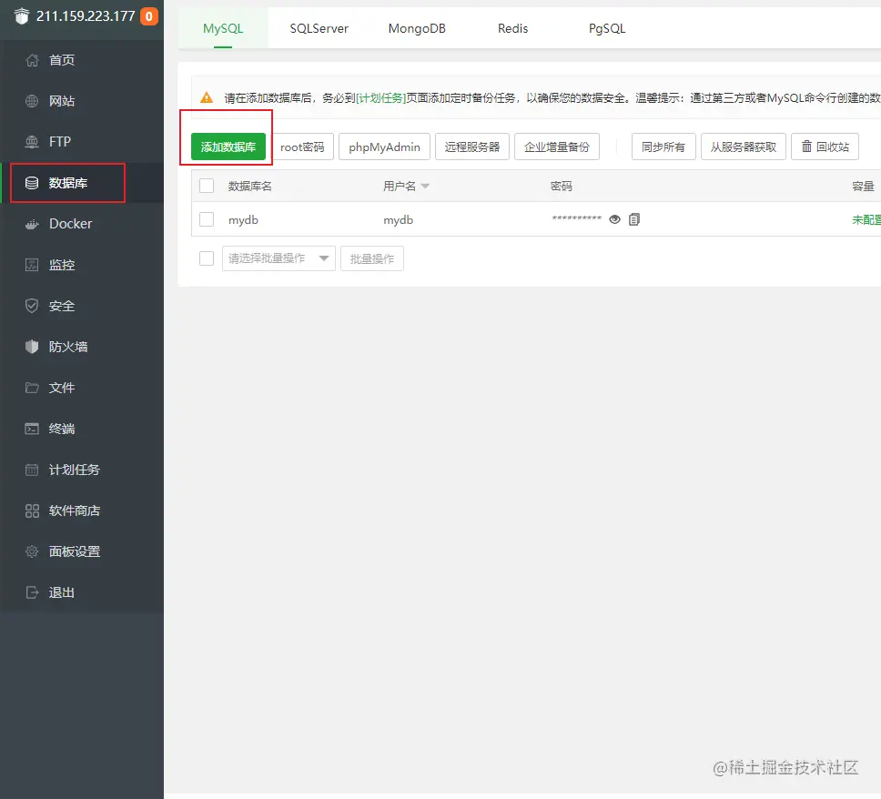Viewport: 881px width, 799px height.
Task: Switch to the MySQL tab
Action: (223, 28)
